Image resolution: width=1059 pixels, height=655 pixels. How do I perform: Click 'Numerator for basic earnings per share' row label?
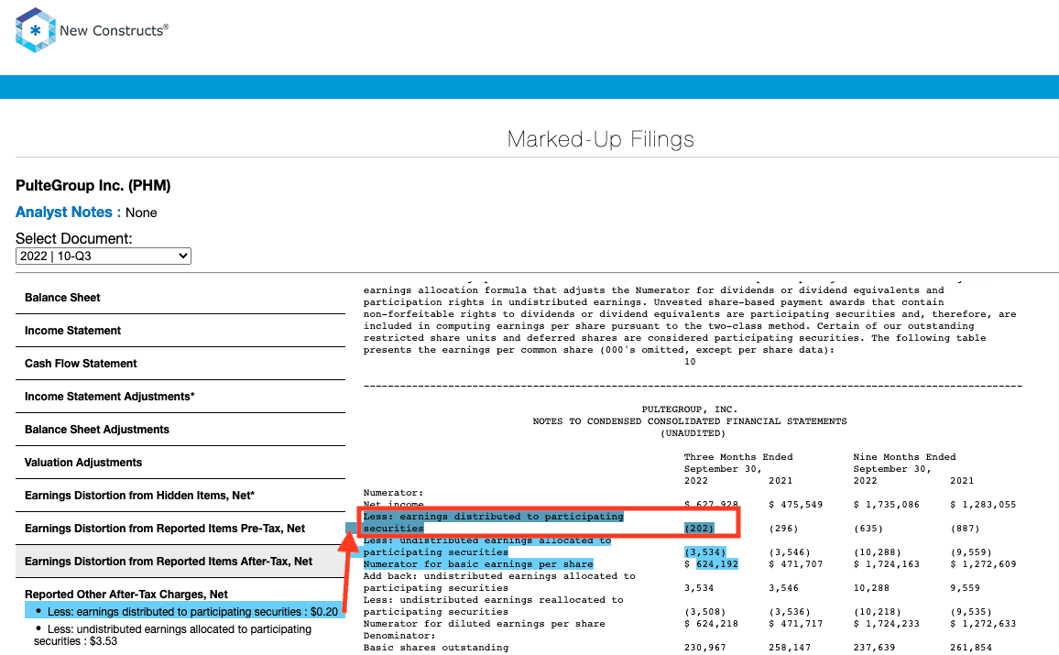[478, 563]
